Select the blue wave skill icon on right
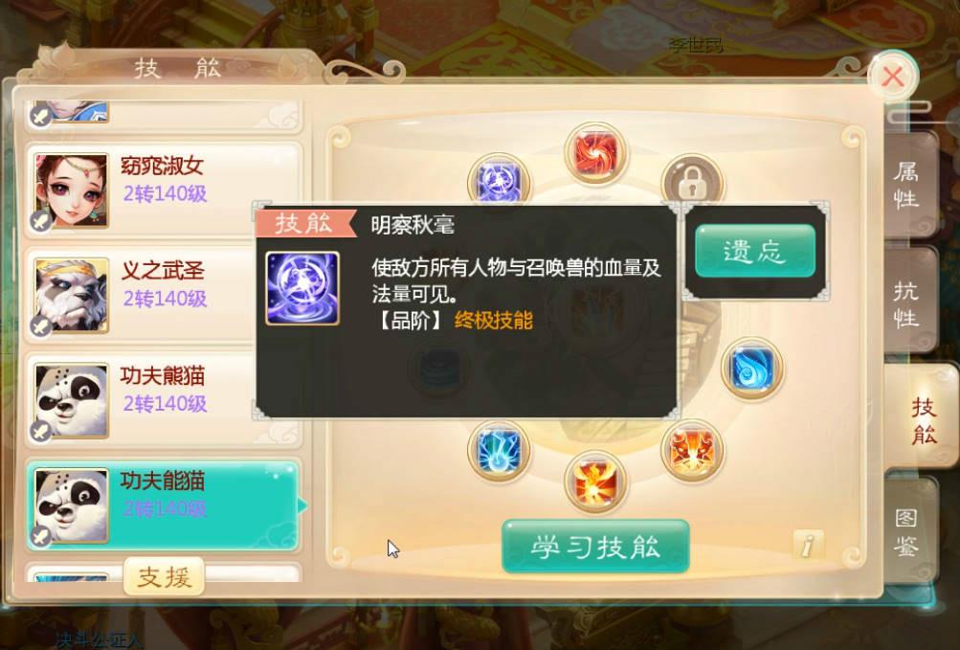The height and width of the screenshot is (650, 960). click(x=752, y=369)
